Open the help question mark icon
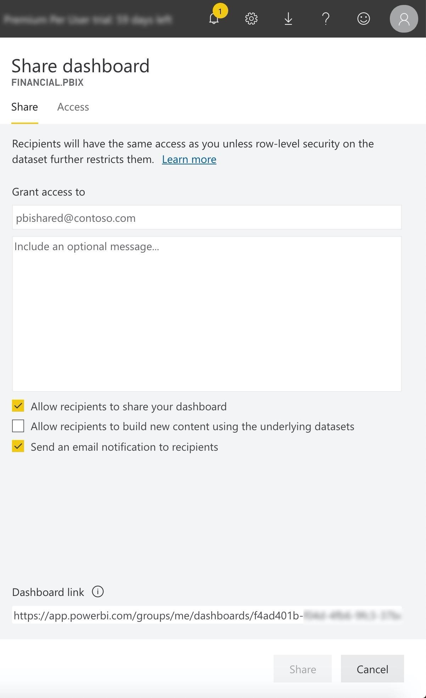The height and width of the screenshot is (698, 426). 326,19
